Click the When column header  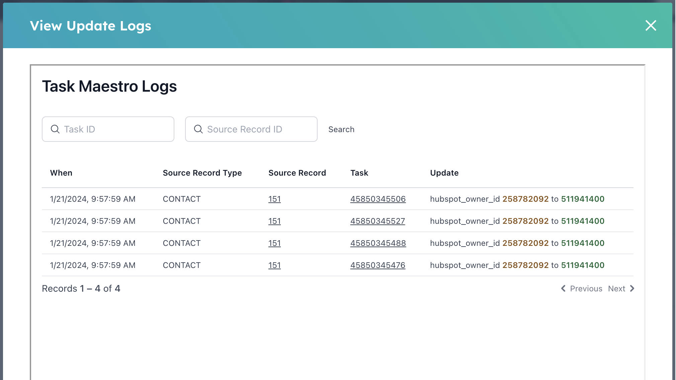point(61,173)
